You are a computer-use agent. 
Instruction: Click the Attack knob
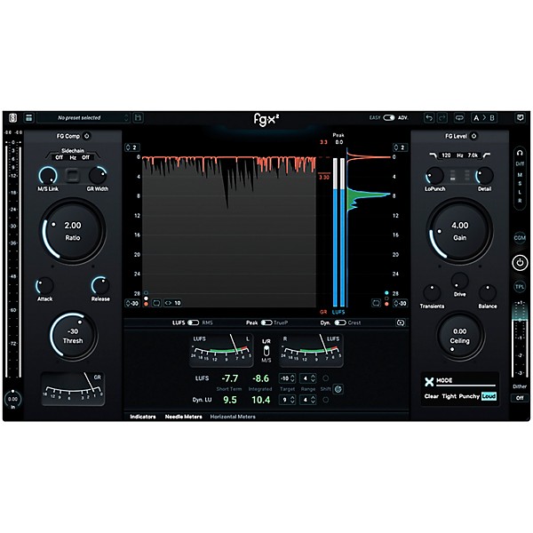tap(45, 286)
